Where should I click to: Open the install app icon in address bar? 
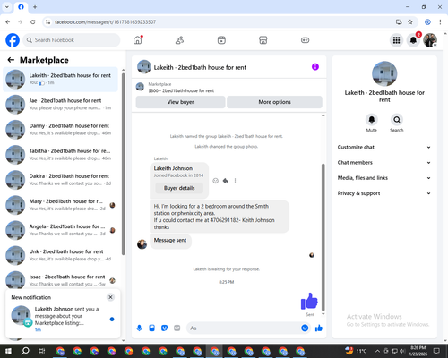399,22
